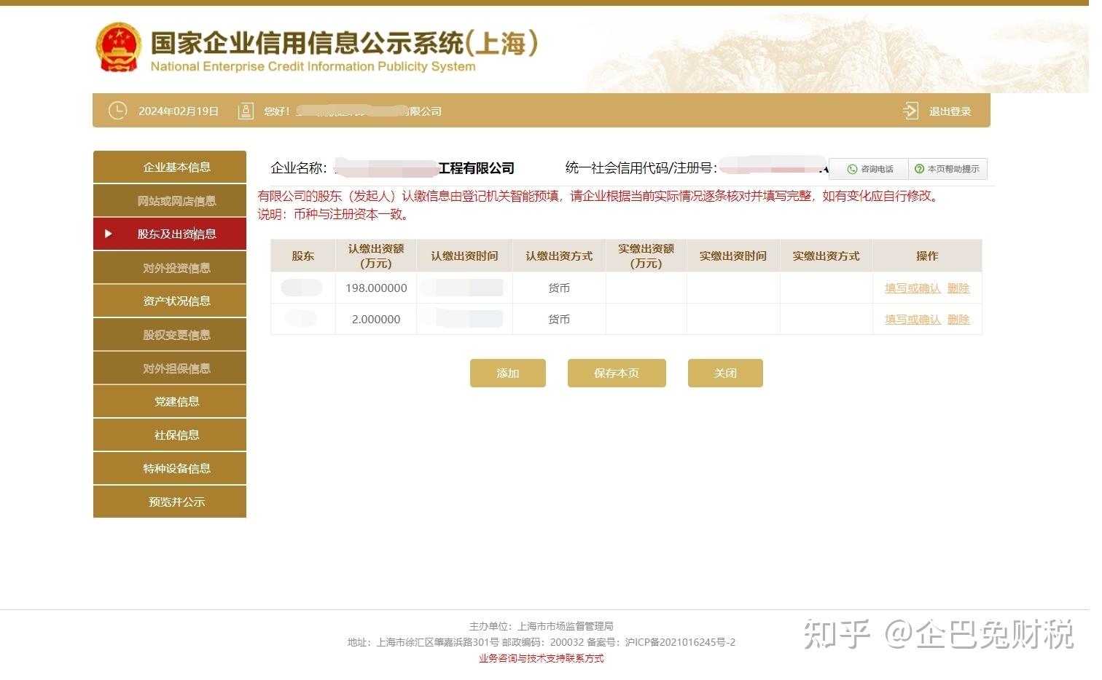Open 党建信息 in the sidebar
The image size is (1102, 680).
click(x=170, y=401)
